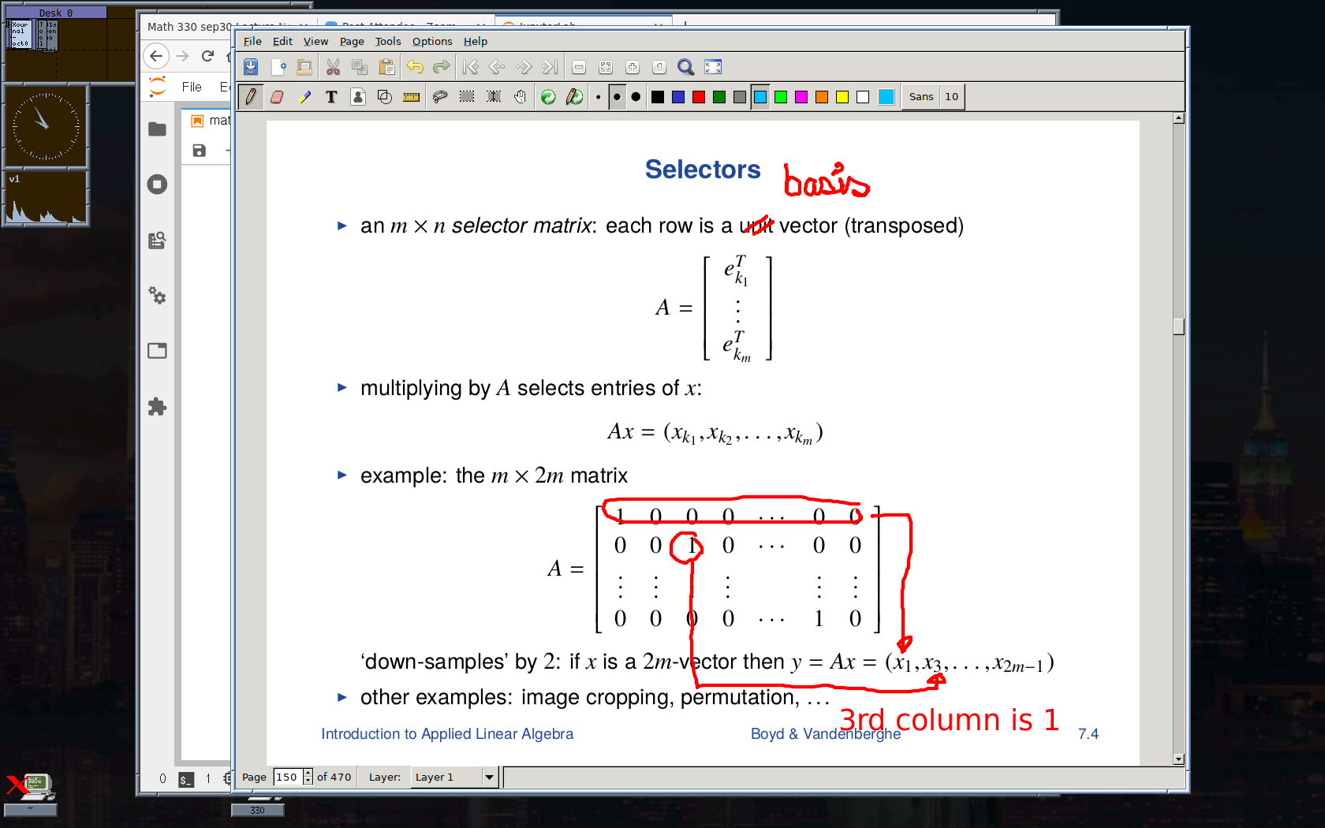Insert an image with the Image tool

coord(358,96)
